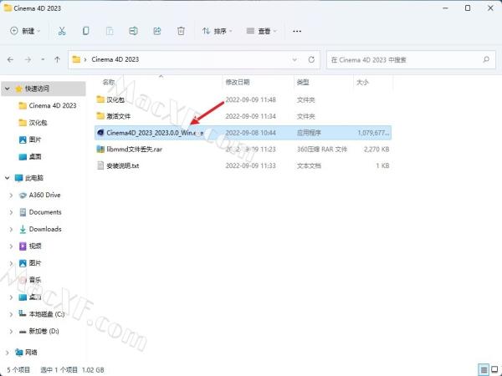
Task: Open the three-dots more options menu
Action: (x=297, y=31)
